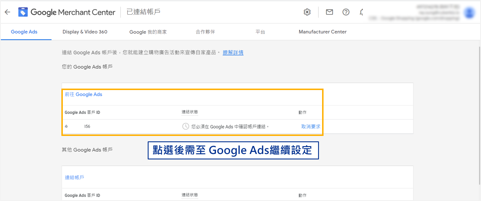The height and width of the screenshot is (201, 481).
Task: Select the Google Ads tab
Action: 24,32
